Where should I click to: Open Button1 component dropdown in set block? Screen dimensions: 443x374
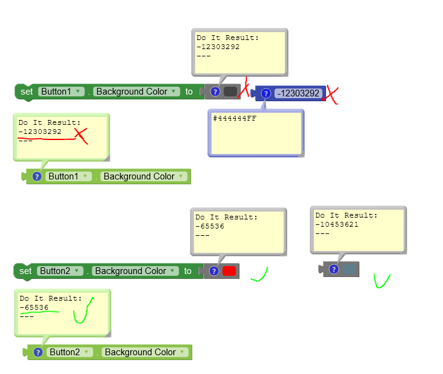pyautogui.click(x=61, y=92)
